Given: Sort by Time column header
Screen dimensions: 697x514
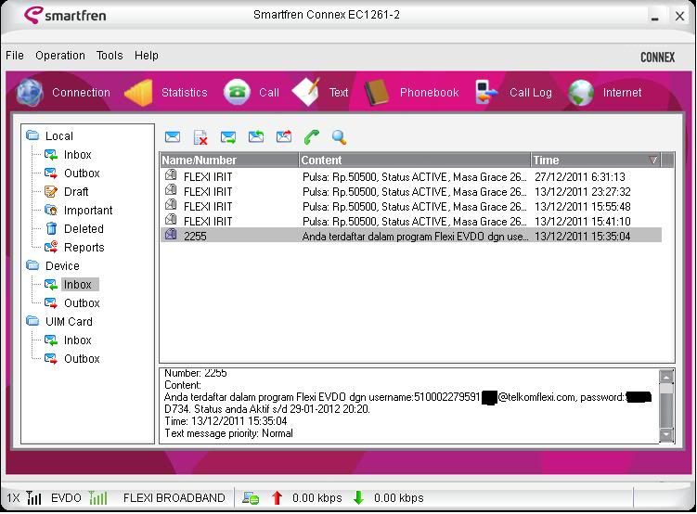Looking at the screenshot, I should pos(596,160).
